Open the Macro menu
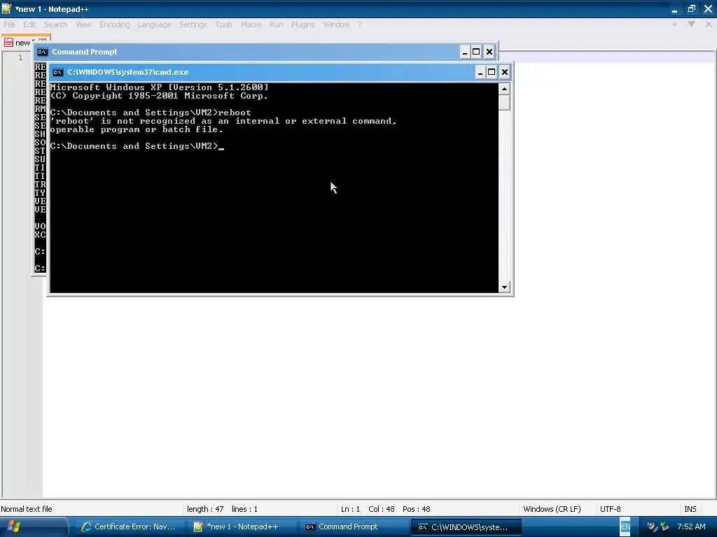Viewport: 717px width, 537px height. 251,24
